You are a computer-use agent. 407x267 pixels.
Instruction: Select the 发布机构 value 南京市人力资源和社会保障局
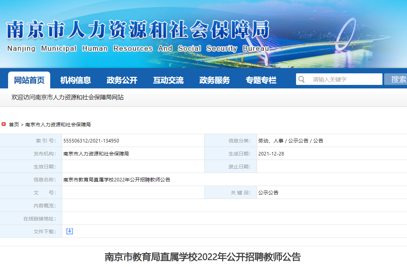[96, 154]
